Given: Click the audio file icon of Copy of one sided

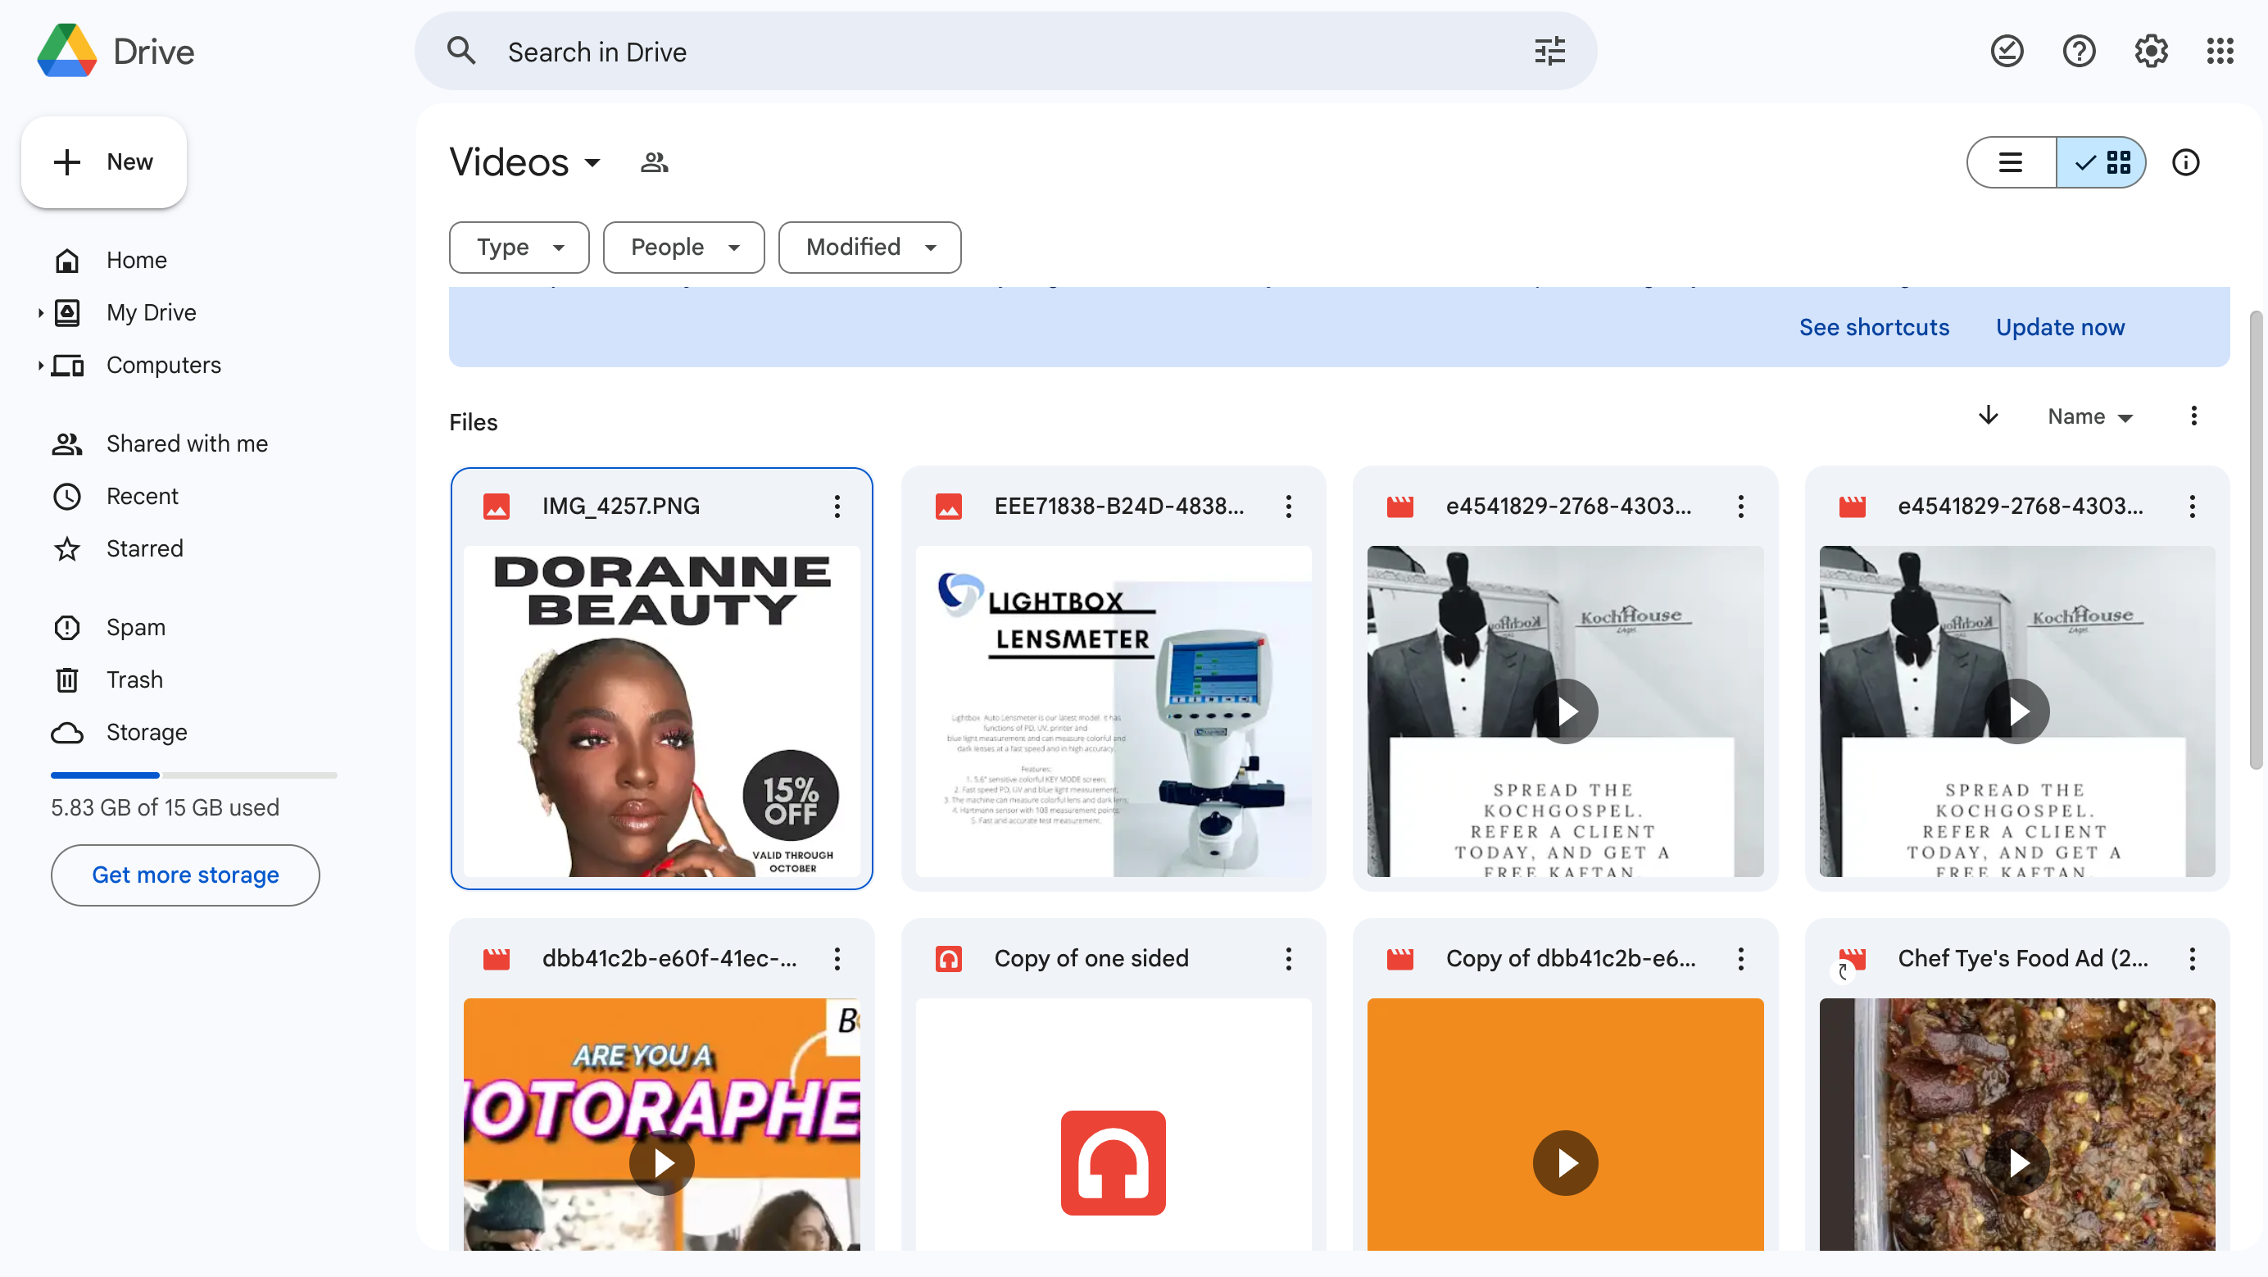Looking at the screenshot, I should point(948,959).
